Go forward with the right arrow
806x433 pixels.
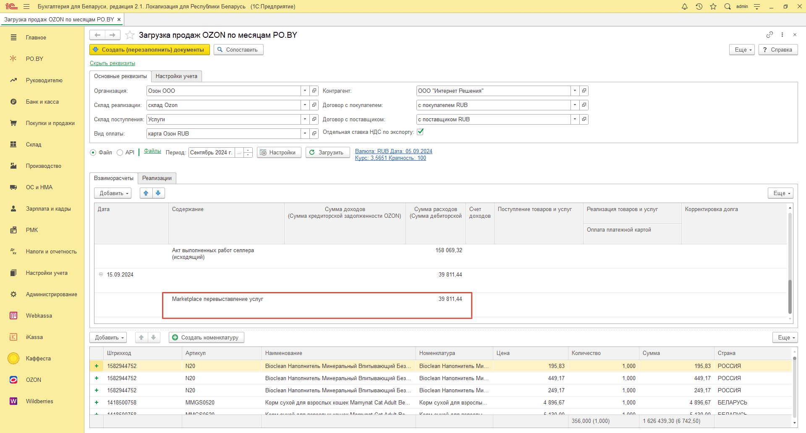point(113,35)
